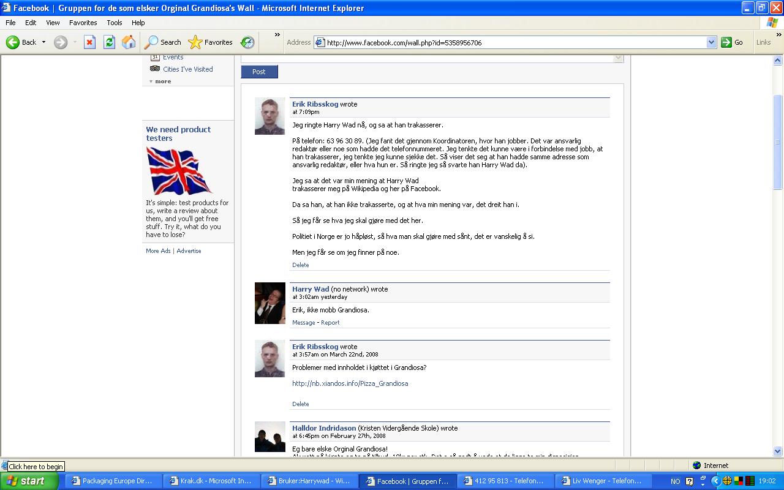Switch to the Bruker:Harrywad taskbar window
Image resolution: width=784 pixels, height=490 pixels.
coord(309,481)
